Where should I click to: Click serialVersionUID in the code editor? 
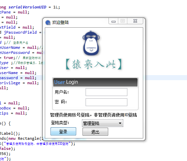(27, 7)
